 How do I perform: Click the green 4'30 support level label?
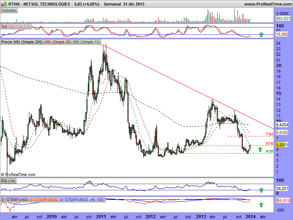tap(270, 151)
